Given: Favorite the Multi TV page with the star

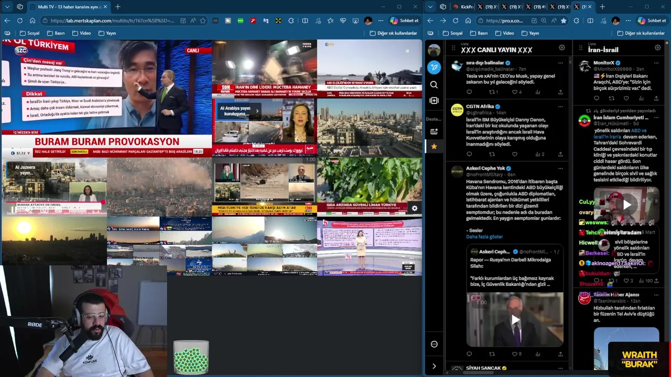Looking at the screenshot, I should tap(203, 21).
